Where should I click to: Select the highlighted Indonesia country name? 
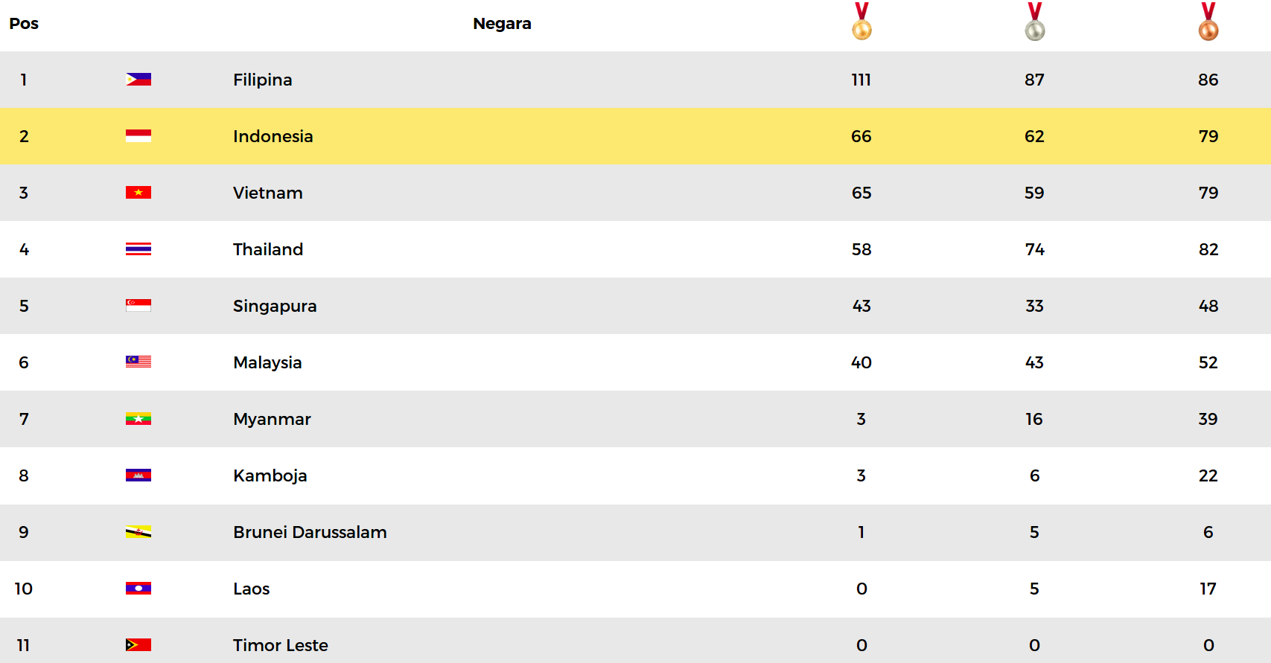[273, 136]
